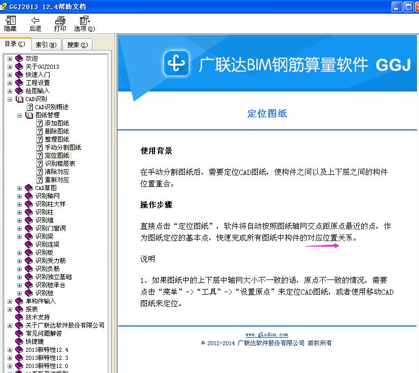Click the question-page icon beside 整理图纸

pyautogui.click(x=40, y=139)
